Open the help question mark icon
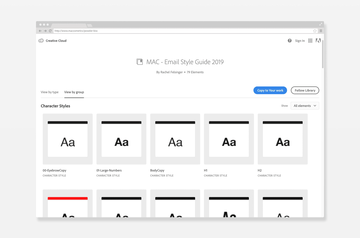The image size is (360, 238). click(290, 41)
